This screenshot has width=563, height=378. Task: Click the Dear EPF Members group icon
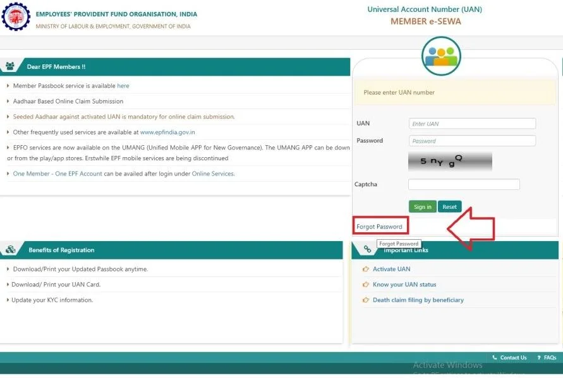(11, 67)
